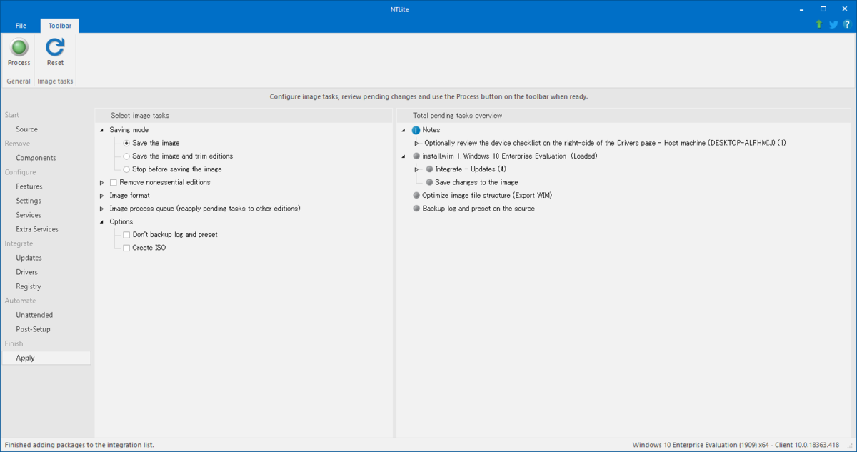Select Stop before saving the image option
The height and width of the screenshot is (452, 857).
127,169
